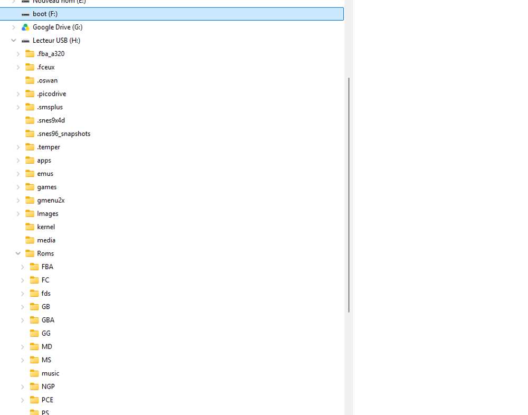The image size is (528, 415).
Task: Click the Google Drive (G:) icon
Action: point(25,27)
